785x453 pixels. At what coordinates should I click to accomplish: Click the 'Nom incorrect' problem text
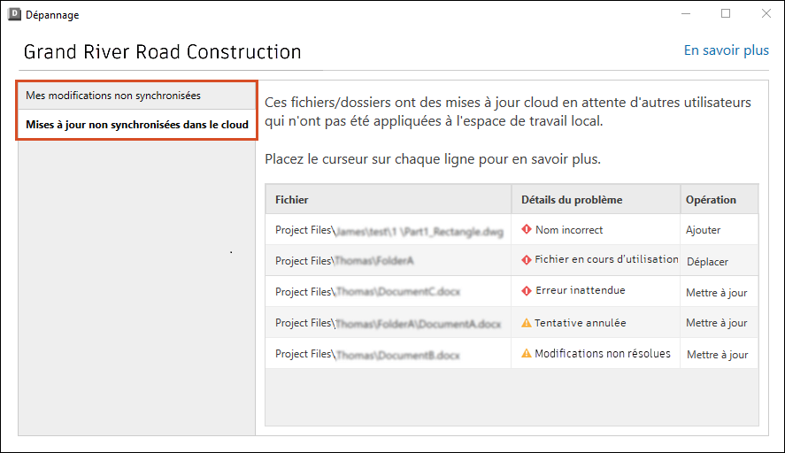coord(569,230)
